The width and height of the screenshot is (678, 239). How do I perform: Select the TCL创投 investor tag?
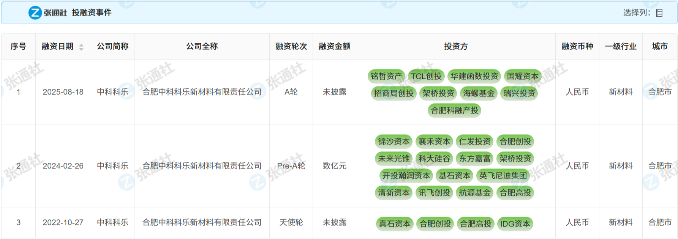pos(426,76)
